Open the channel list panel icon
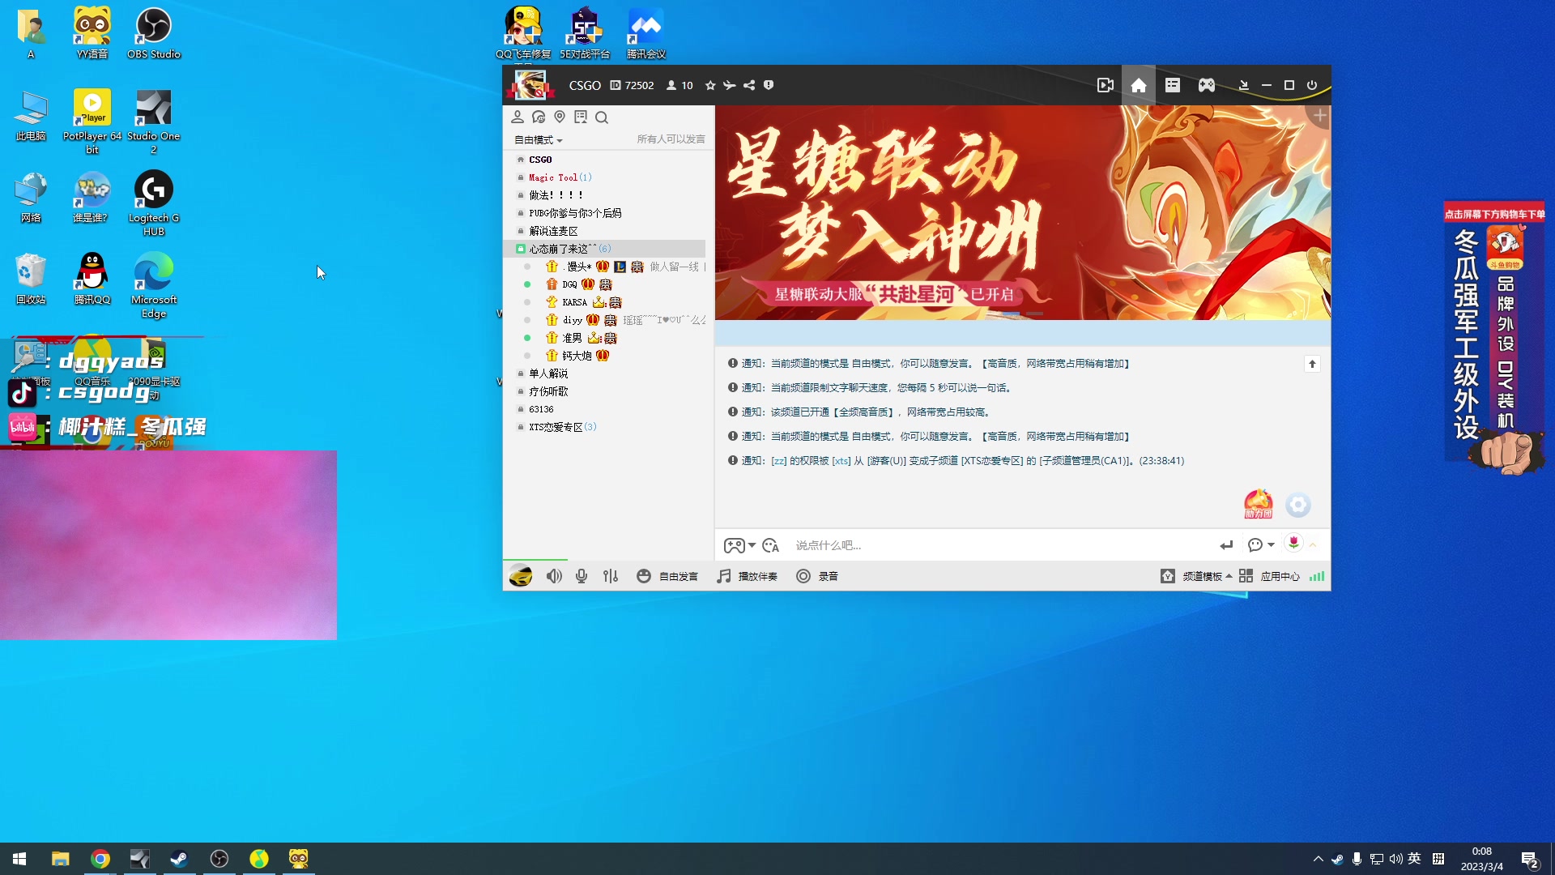 click(x=1173, y=85)
